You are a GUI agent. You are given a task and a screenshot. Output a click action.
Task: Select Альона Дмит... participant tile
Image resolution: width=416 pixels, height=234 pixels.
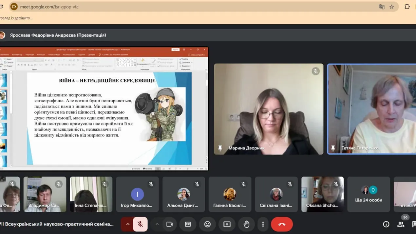184,194
